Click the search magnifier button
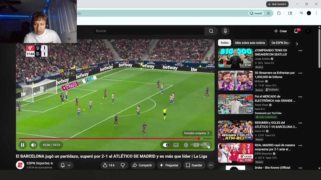Screen dimensions: 321x180 [x=211, y=31]
